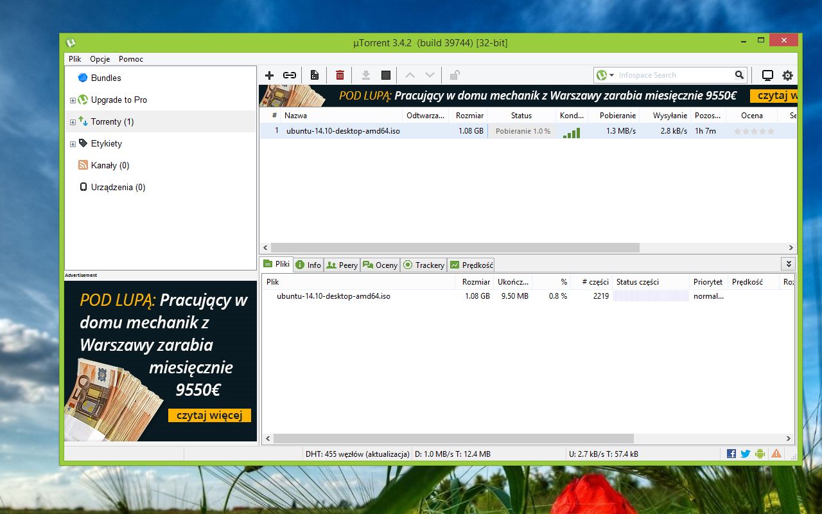Image resolution: width=822 pixels, height=514 pixels.
Task: Sort by Ocena column header
Action: coord(752,116)
